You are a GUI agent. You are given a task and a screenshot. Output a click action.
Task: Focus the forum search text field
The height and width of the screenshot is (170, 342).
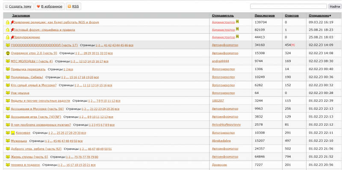point(288,6)
